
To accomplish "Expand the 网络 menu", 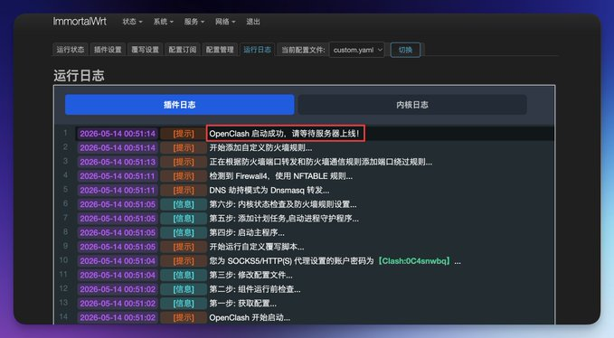I will click(x=225, y=22).
